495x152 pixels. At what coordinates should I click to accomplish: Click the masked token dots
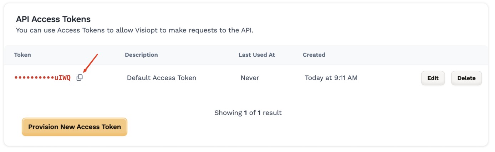(x=34, y=78)
